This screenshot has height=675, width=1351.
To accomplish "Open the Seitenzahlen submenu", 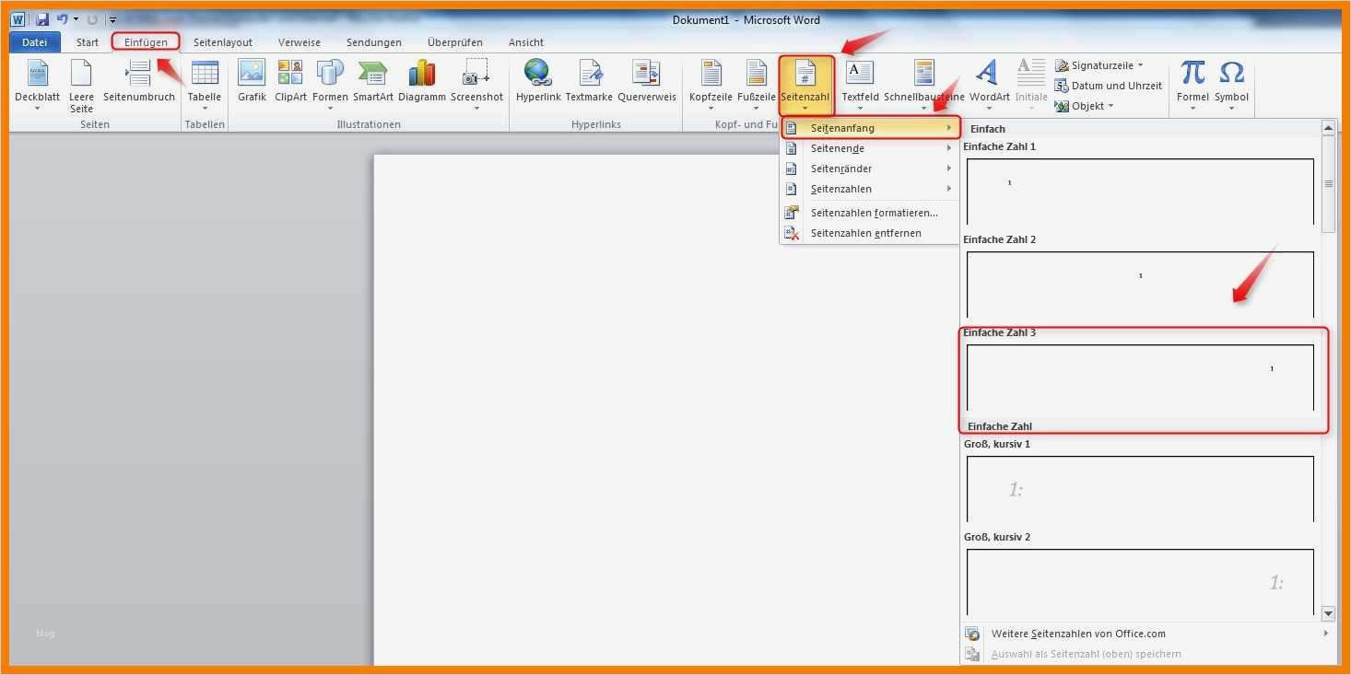I will point(869,189).
